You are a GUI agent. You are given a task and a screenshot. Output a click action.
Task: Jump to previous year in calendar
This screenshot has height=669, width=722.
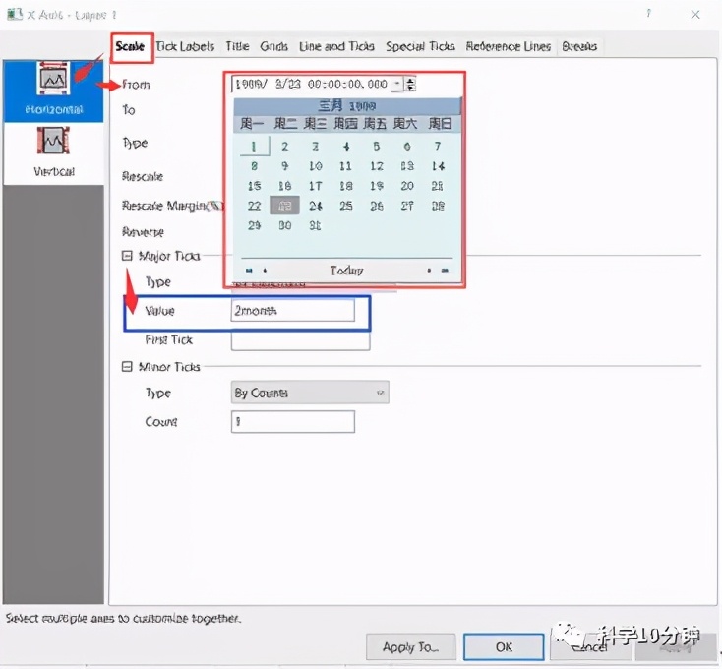249,271
